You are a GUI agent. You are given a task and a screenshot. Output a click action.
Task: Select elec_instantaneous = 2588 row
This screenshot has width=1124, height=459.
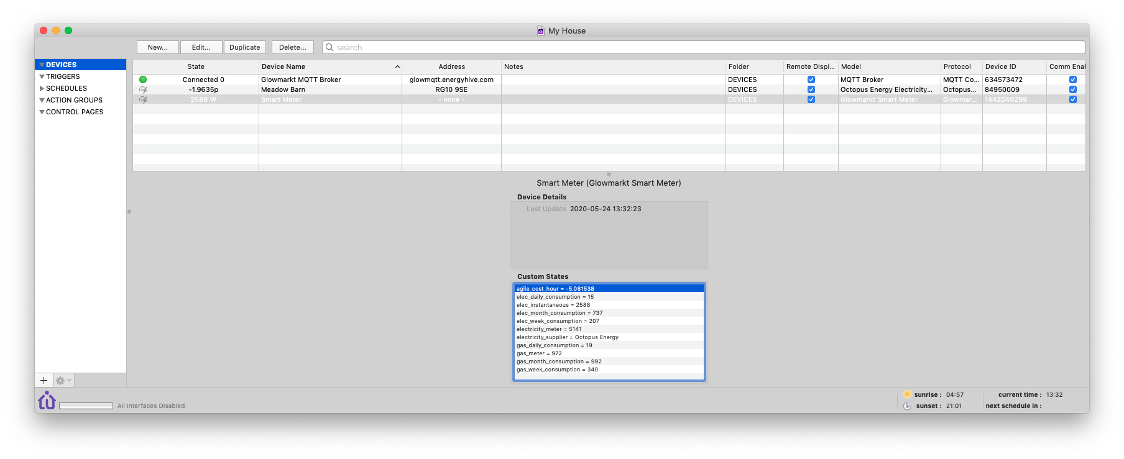click(x=609, y=305)
